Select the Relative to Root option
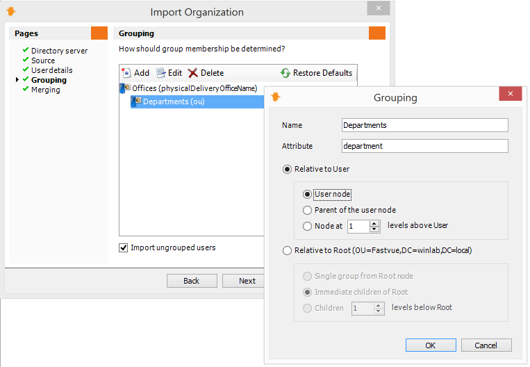 click(x=287, y=251)
